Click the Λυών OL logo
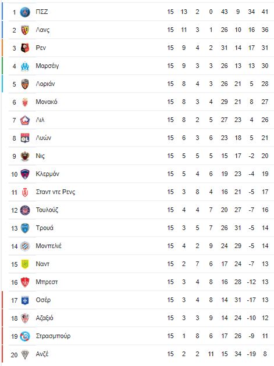The height and width of the screenshot is (366, 274). click(25, 138)
